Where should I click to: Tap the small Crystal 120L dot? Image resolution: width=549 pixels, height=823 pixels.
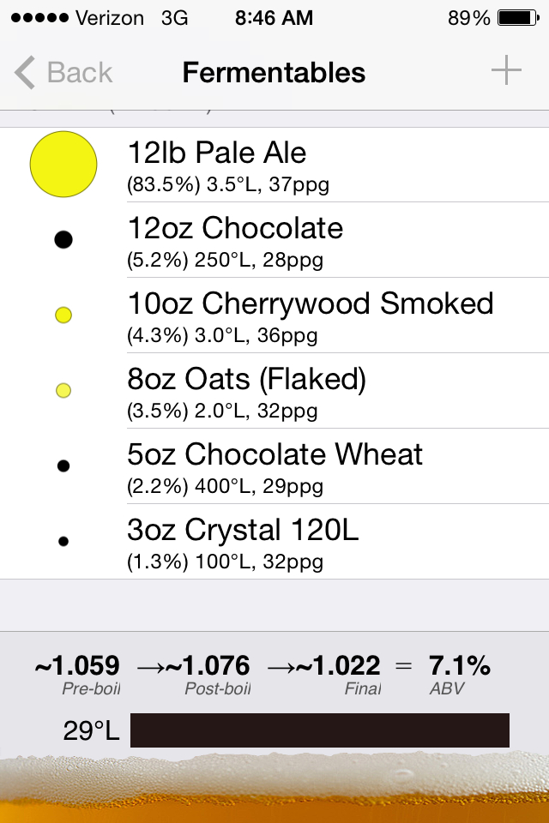pyautogui.click(x=63, y=541)
